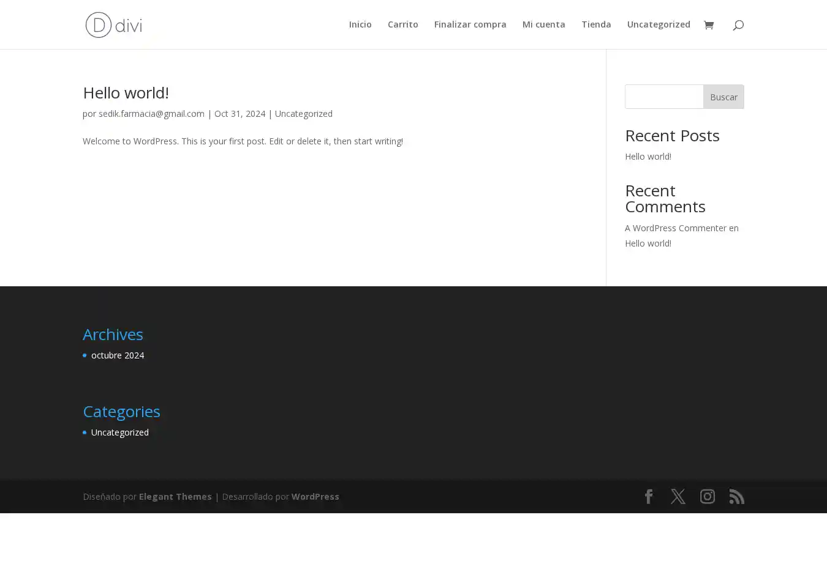Open the octubre 2024 archive link
The width and height of the screenshot is (827, 575).
[x=117, y=355]
